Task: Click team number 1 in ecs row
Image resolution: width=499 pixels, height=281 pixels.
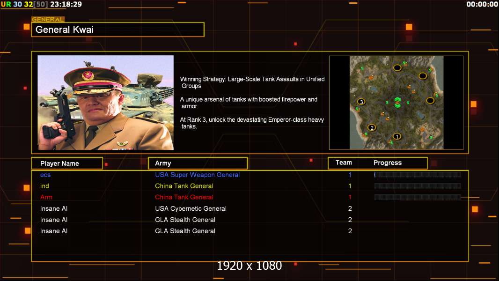Action: [350, 175]
